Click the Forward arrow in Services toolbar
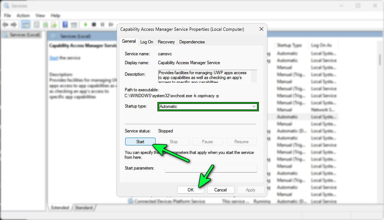 (x=14, y=24)
